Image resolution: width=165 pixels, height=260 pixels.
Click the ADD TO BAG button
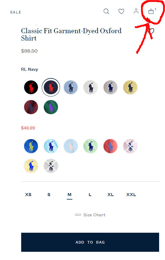tap(90, 242)
